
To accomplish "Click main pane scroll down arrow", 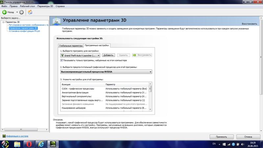I will click(261, 131).
